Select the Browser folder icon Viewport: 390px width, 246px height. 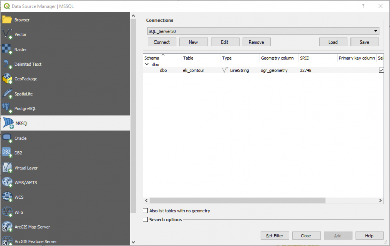7,20
